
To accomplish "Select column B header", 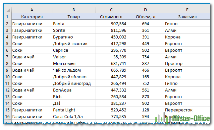I will [x=74, y=10].
